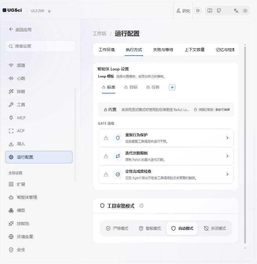Screen dimensions: 257x264
Task: Open MCP in the sidebar
Action: tap(39, 118)
